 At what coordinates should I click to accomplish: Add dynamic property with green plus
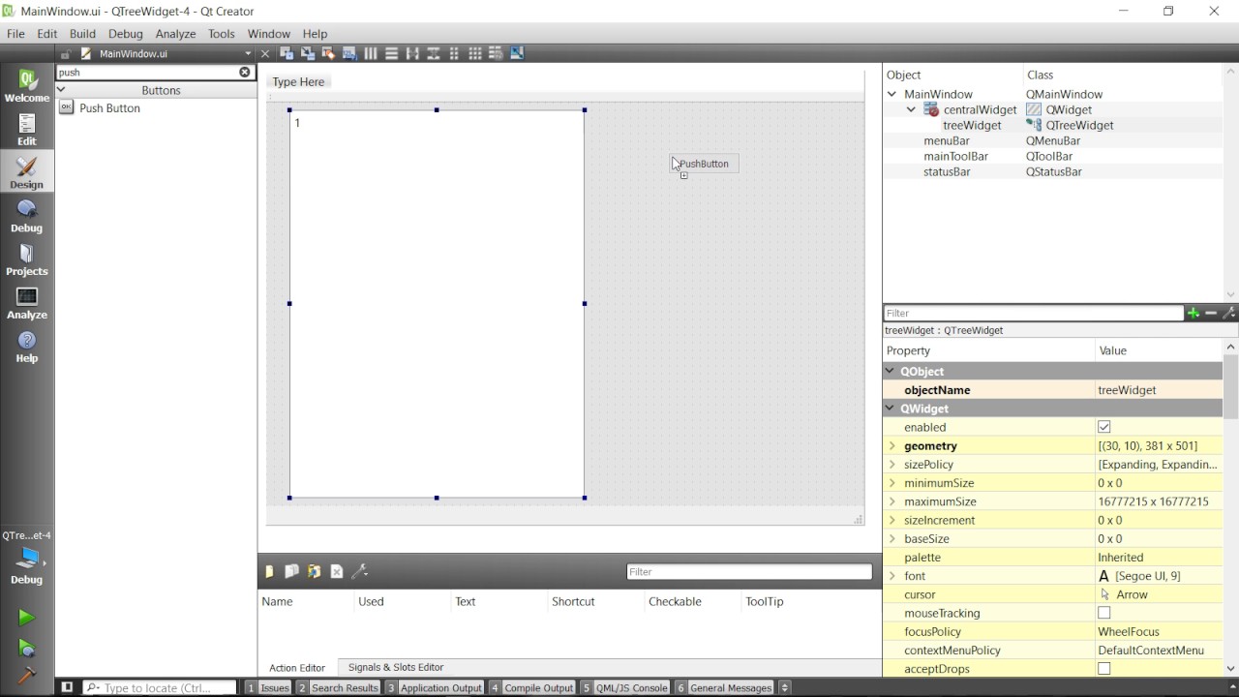(x=1194, y=313)
